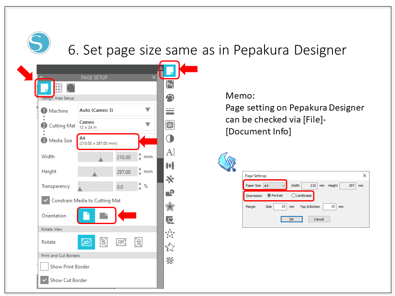Image resolution: width=395 pixels, height=296 pixels.
Task: Edit the Transparency value 0.0 field
Action: 127,187
